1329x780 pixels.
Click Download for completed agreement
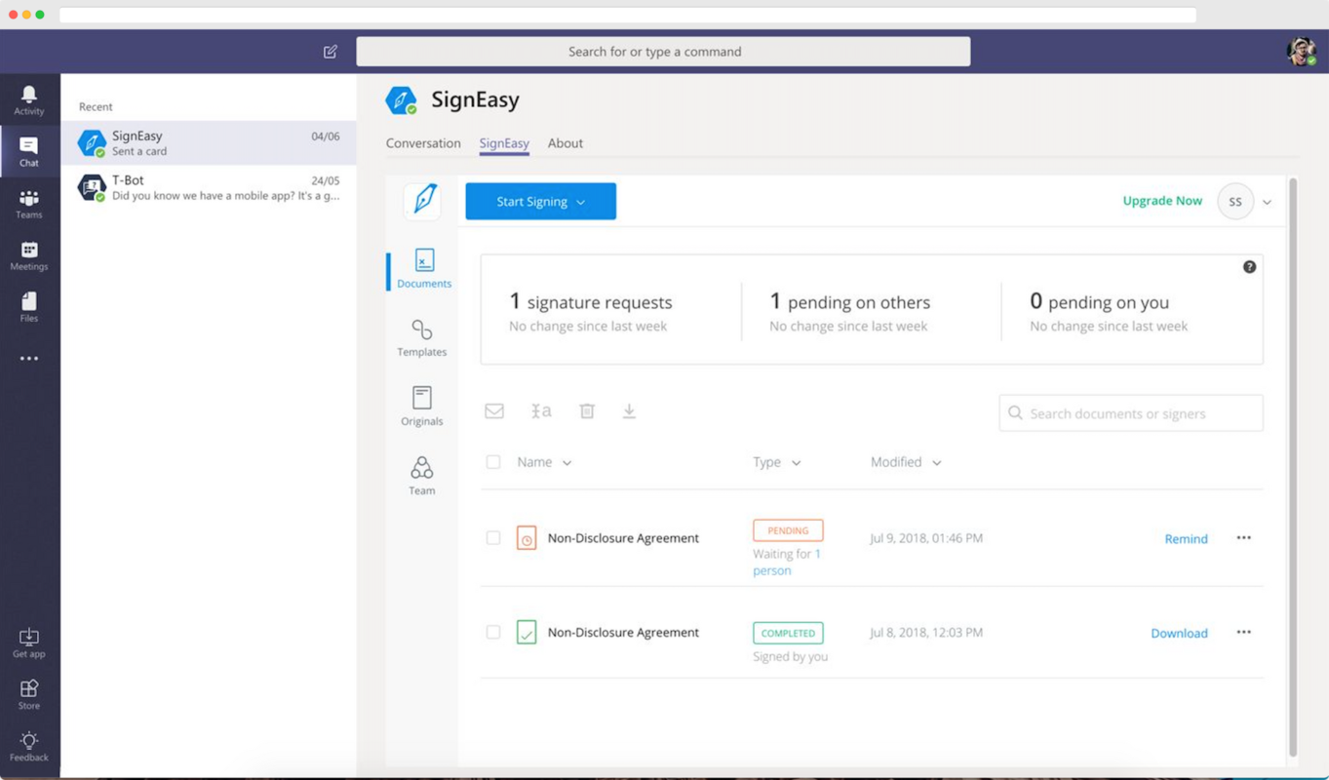[x=1179, y=634]
